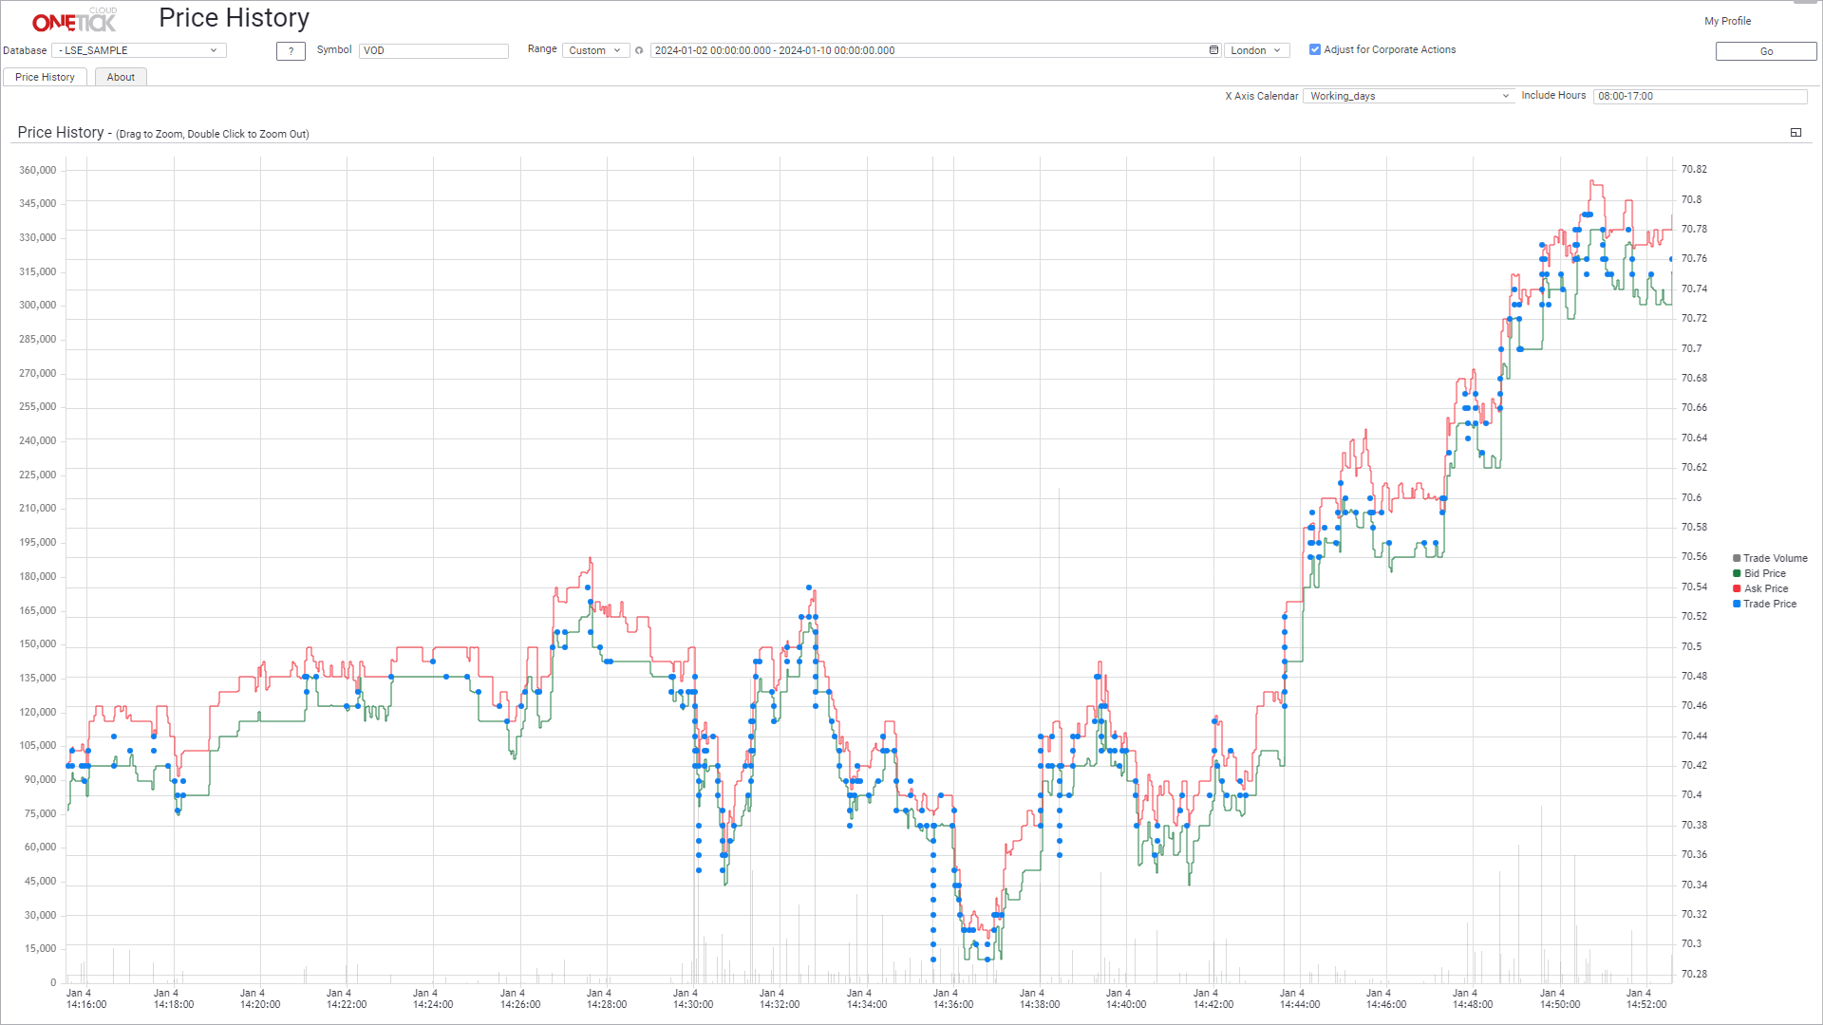Viewport: 1823px width, 1025px height.
Task: Switch to the About tab
Action: [x=121, y=77]
